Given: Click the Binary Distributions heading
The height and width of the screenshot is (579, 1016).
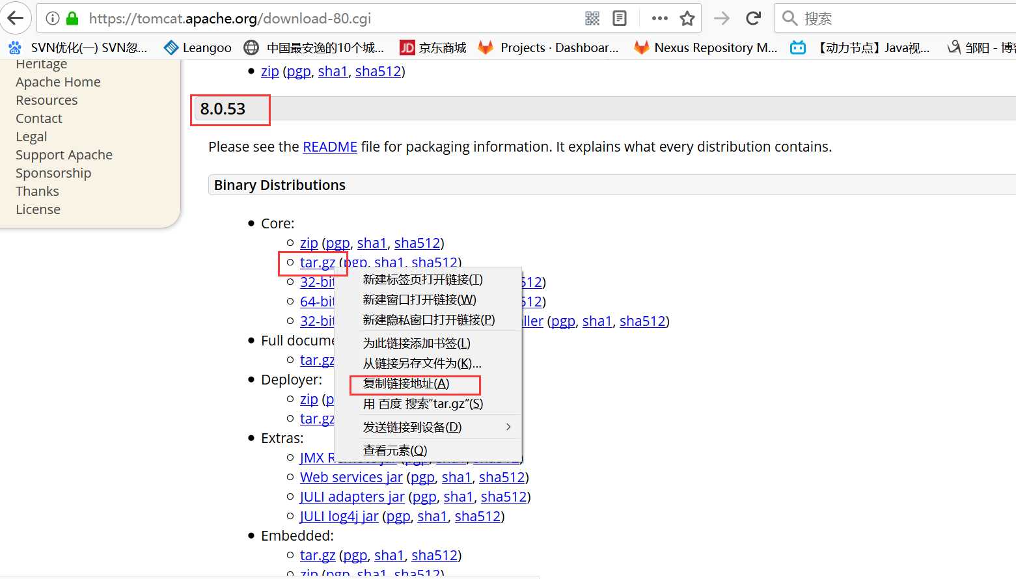Looking at the screenshot, I should tap(280, 185).
